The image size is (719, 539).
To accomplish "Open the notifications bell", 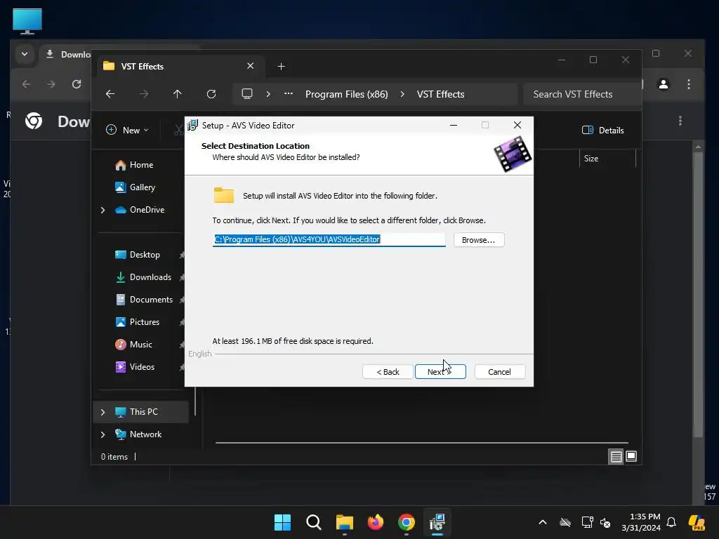I will pos(671,522).
